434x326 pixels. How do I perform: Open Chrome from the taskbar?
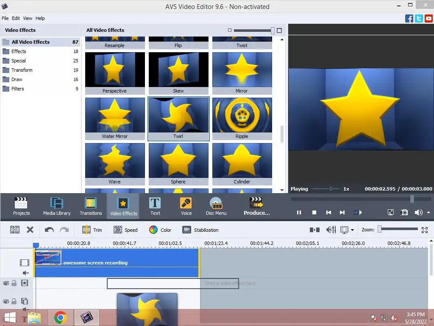tap(60, 318)
